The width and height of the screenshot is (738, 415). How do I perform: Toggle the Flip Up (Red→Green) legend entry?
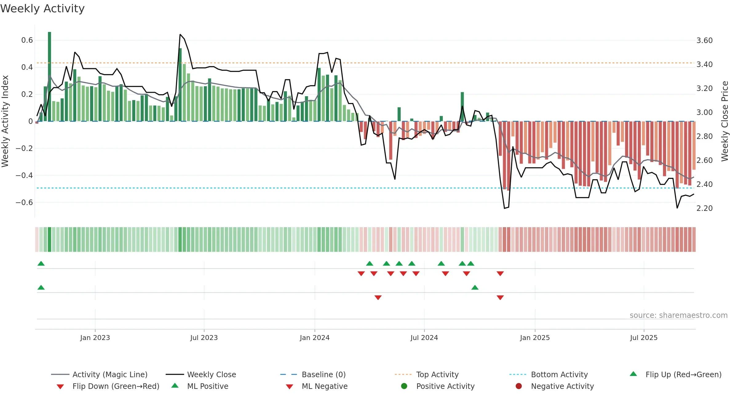676,374
